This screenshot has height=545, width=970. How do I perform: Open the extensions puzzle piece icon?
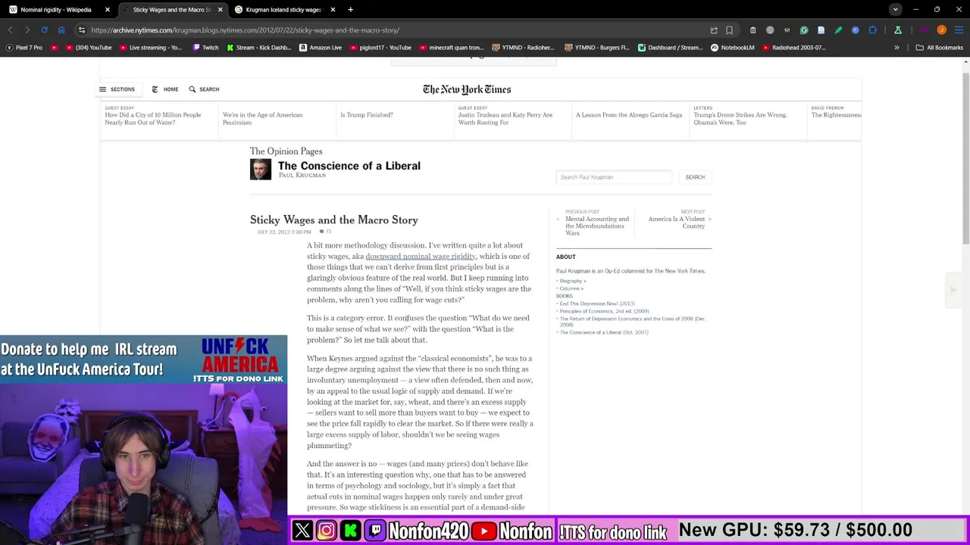872,30
